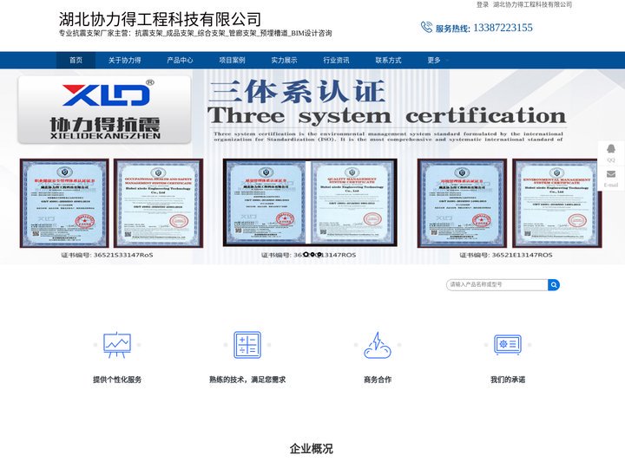
Task: Click the 熟练的技术，满足您需求 label
Action: (247, 380)
